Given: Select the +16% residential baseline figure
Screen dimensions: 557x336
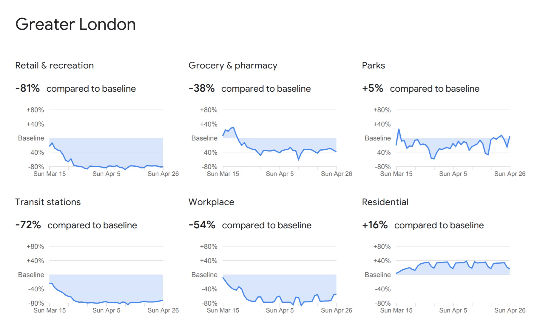Looking at the screenshot, I should (375, 225).
